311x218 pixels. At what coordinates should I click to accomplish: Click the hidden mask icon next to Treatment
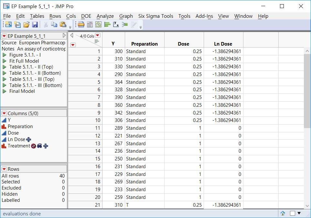[39, 146]
